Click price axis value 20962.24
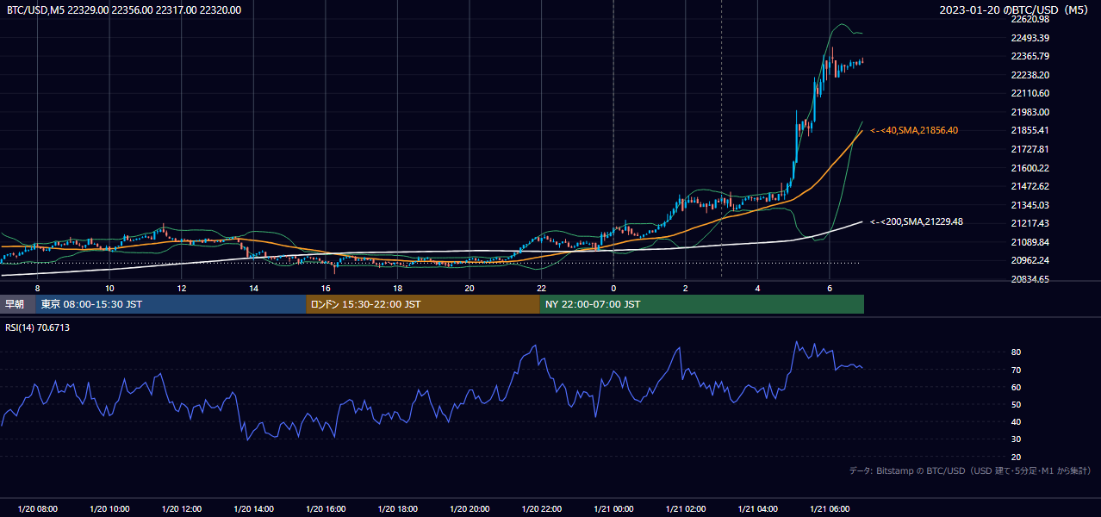The height and width of the screenshot is (517, 1101). (x=1029, y=260)
